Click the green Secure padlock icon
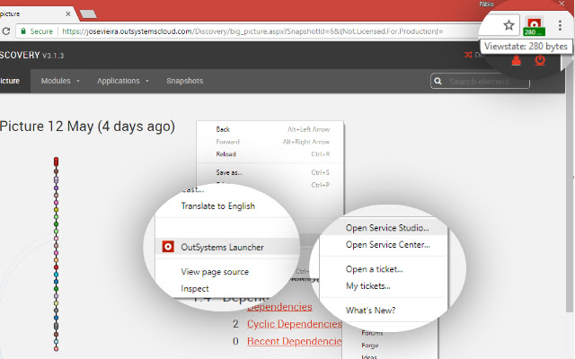This screenshot has width=575, height=359. point(23,31)
